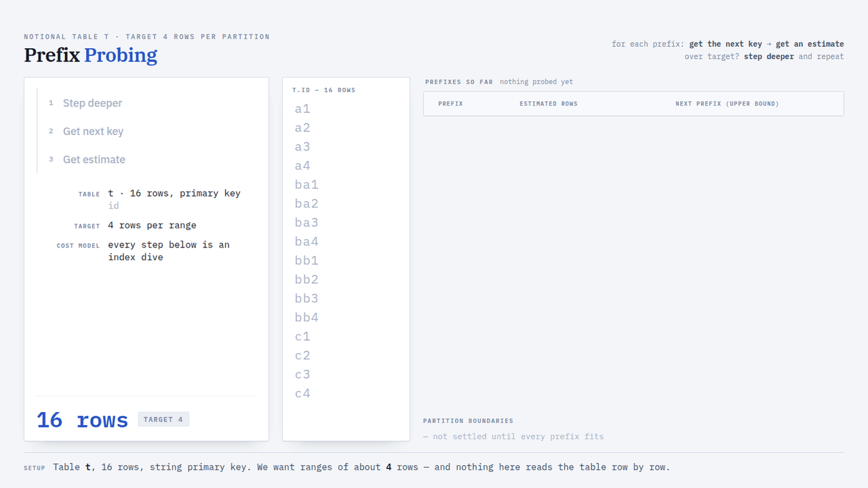Click the 'T.ID — 16 ROWS' list header
This screenshot has height=488, width=868.
point(324,90)
